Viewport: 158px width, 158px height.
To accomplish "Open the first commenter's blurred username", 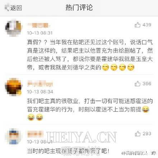I will pos(38,25).
